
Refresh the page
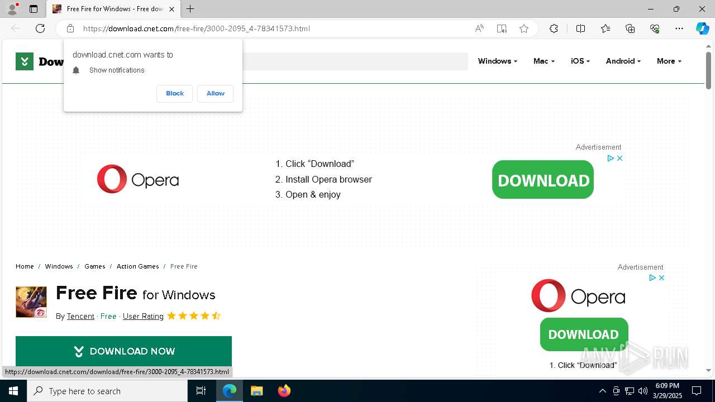(40, 28)
